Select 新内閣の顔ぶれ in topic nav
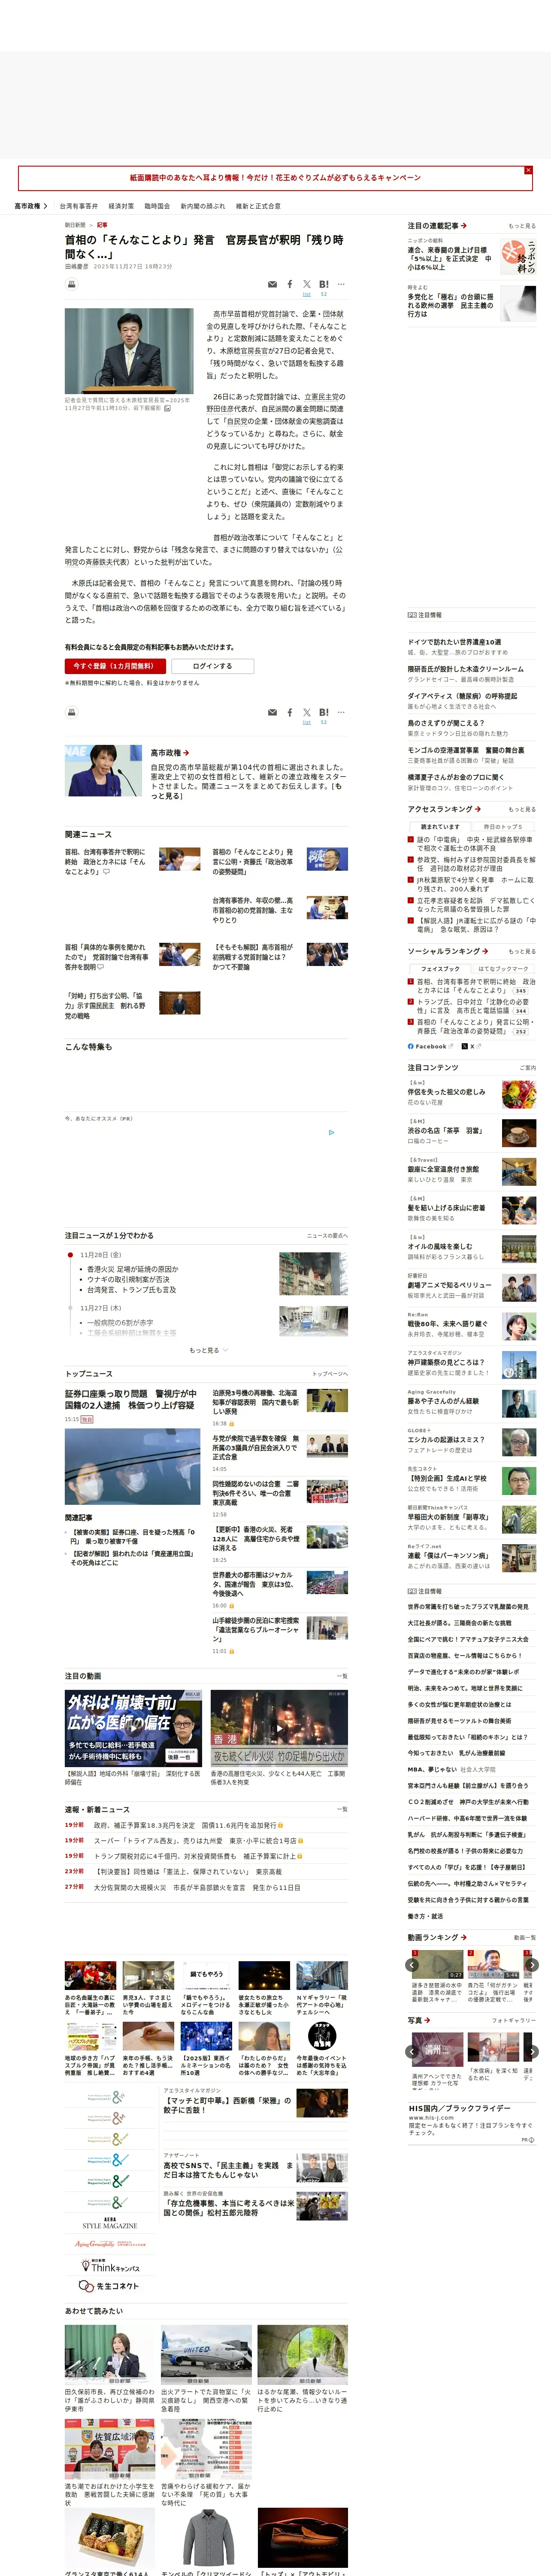This screenshot has height=2576, width=551. (x=203, y=206)
